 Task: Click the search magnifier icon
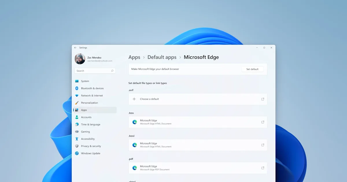point(112,71)
